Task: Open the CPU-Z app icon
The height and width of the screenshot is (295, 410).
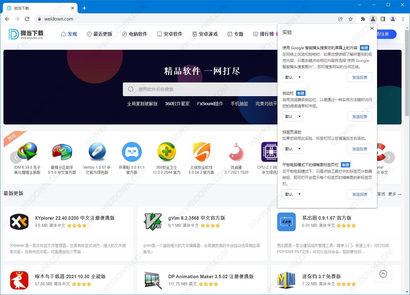Action: pyautogui.click(x=269, y=152)
